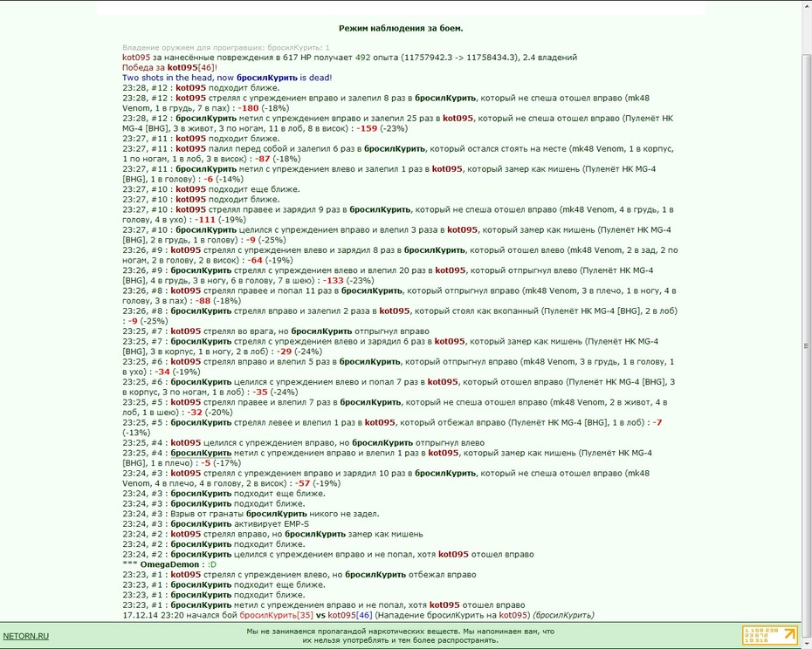
Task: Open the NETORN.RU link in footer
Action: [26, 636]
